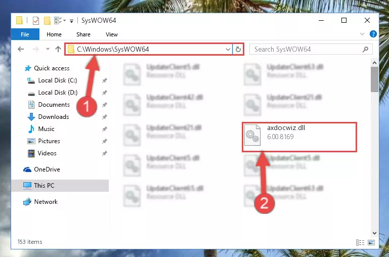Expand the ribbon using the chevron
The image size is (389, 257).
(362, 34)
